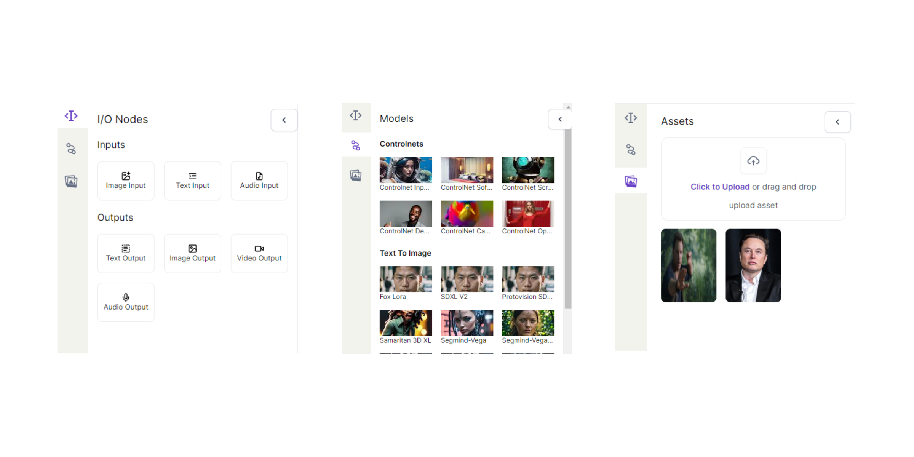Click the I/O Nodes code icon in Models sidebar
The height and width of the screenshot is (457, 914).
[x=356, y=115]
